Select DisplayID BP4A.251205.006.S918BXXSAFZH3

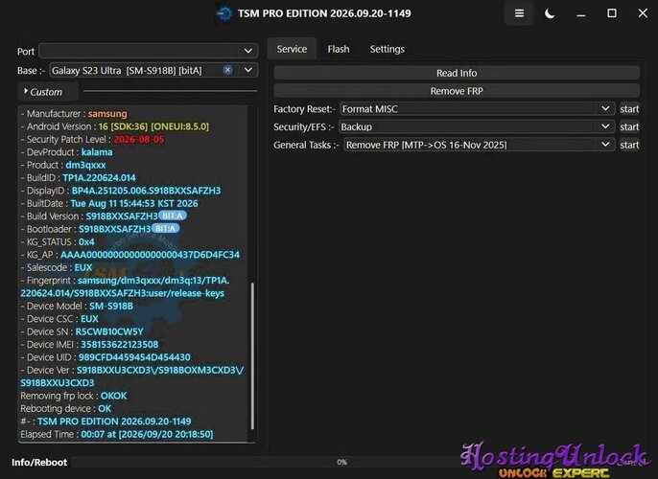coord(146,191)
